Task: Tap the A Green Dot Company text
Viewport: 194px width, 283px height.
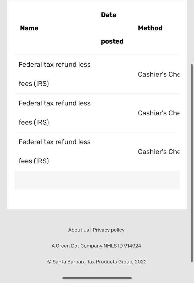Action: tap(77, 246)
